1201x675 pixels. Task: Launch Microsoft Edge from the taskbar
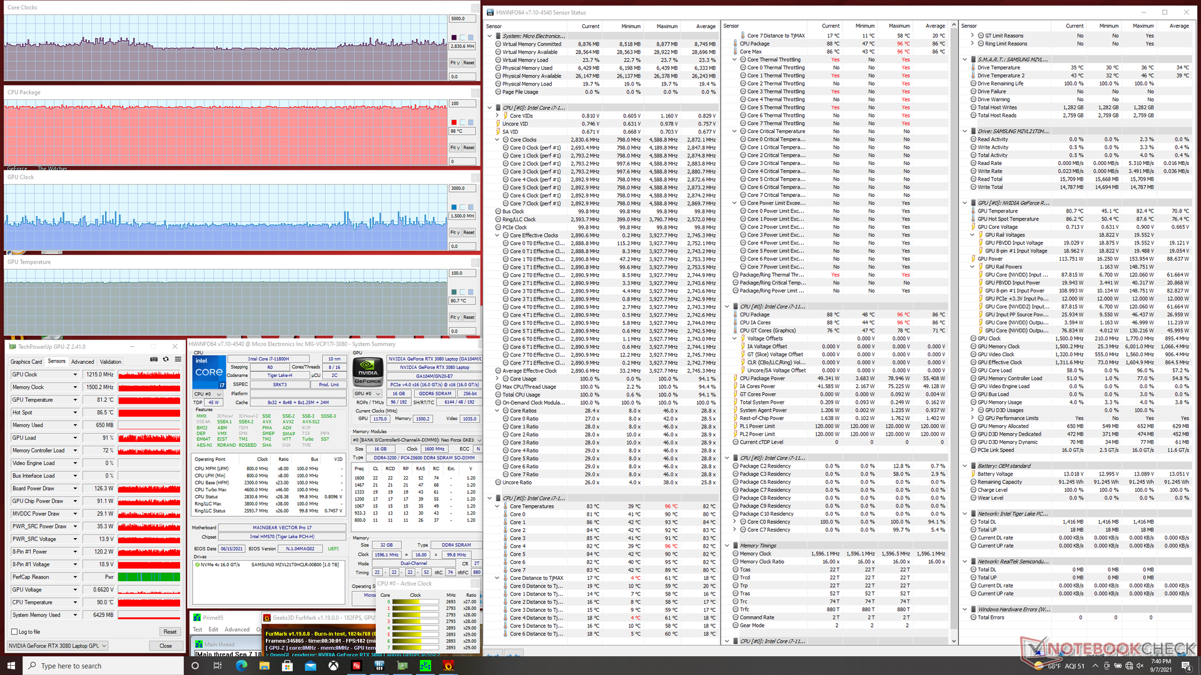(x=241, y=666)
